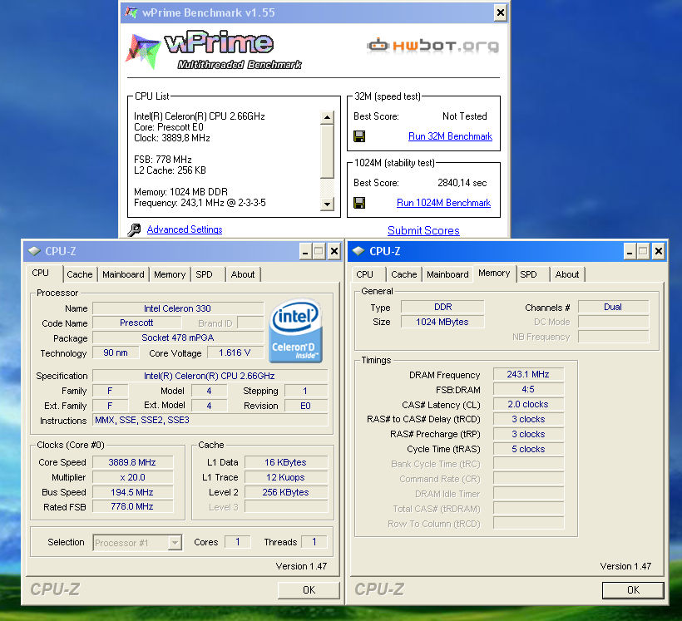Image resolution: width=682 pixels, height=621 pixels.
Task: Click the Cycle Time value 5 clocks
Action: click(x=528, y=449)
